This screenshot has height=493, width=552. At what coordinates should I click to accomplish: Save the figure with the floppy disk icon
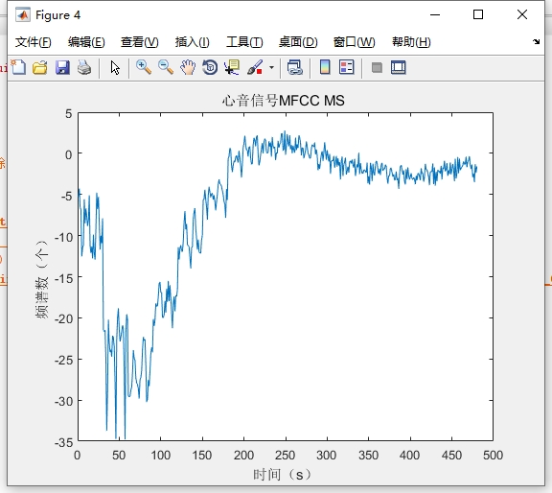[x=62, y=67]
